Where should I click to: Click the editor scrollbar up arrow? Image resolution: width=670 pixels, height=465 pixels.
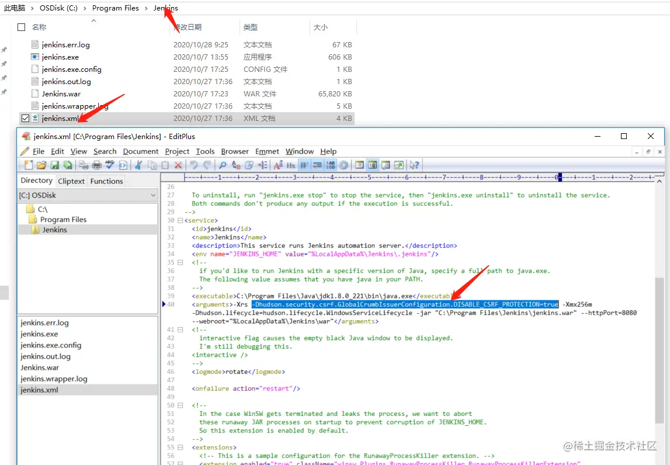coord(659,182)
